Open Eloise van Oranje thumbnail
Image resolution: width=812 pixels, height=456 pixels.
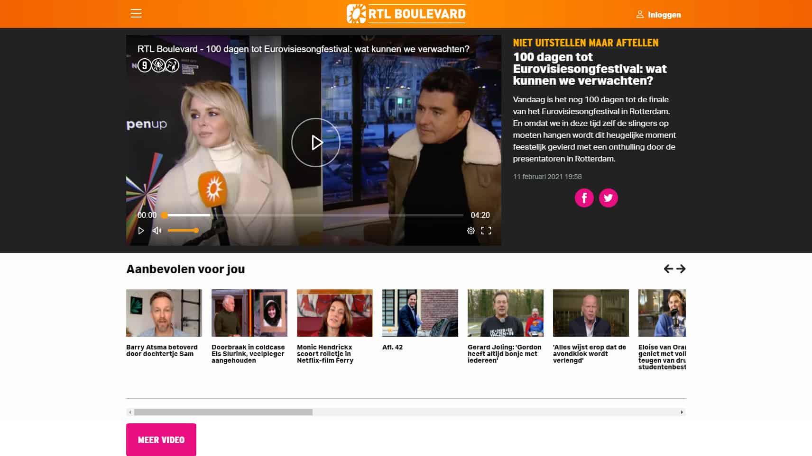(662, 313)
